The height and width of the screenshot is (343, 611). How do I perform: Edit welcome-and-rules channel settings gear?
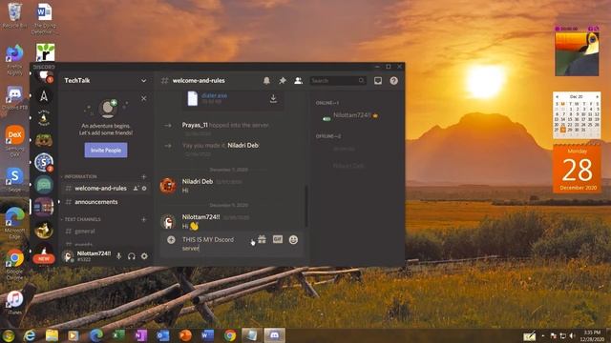[144, 189]
